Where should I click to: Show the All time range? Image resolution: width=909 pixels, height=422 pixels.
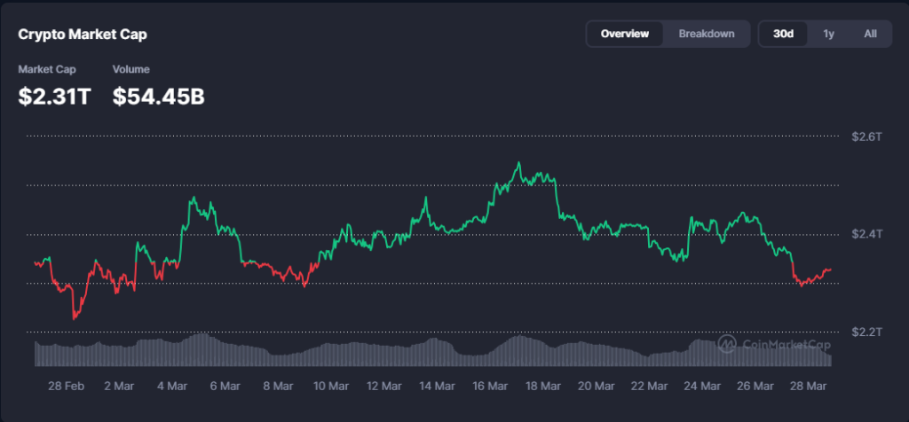(870, 34)
